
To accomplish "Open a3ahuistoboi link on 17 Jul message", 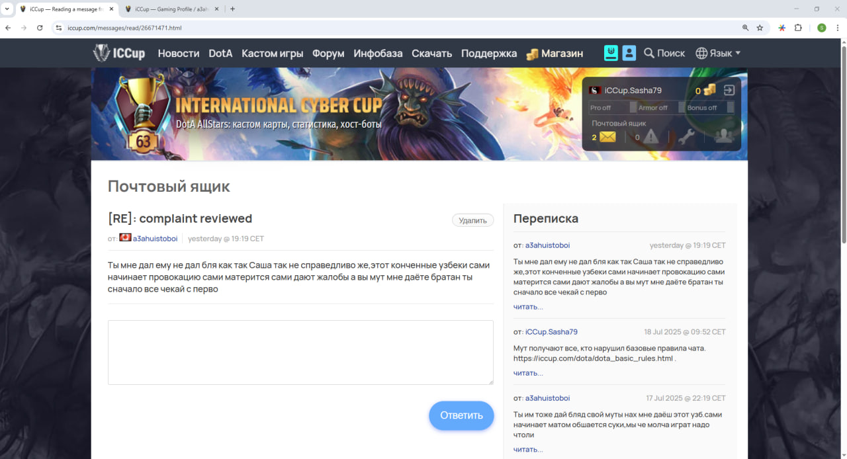I will [x=547, y=398].
